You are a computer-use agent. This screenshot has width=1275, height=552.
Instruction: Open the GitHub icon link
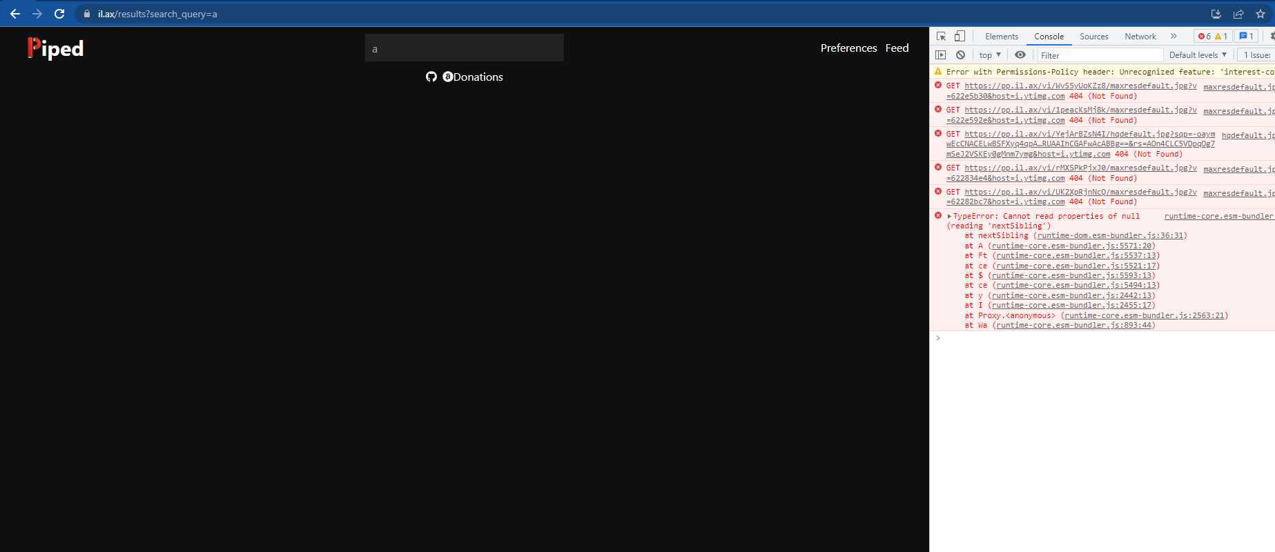pyautogui.click(x=431, y=77)
